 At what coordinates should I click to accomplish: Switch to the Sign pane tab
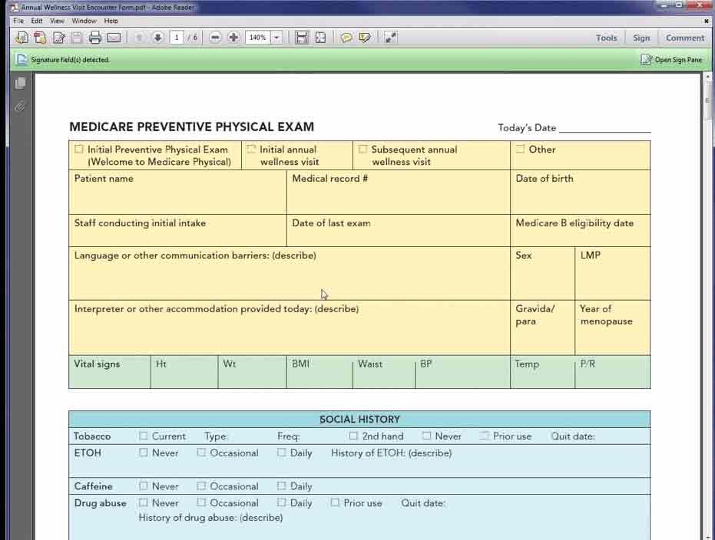641,38
